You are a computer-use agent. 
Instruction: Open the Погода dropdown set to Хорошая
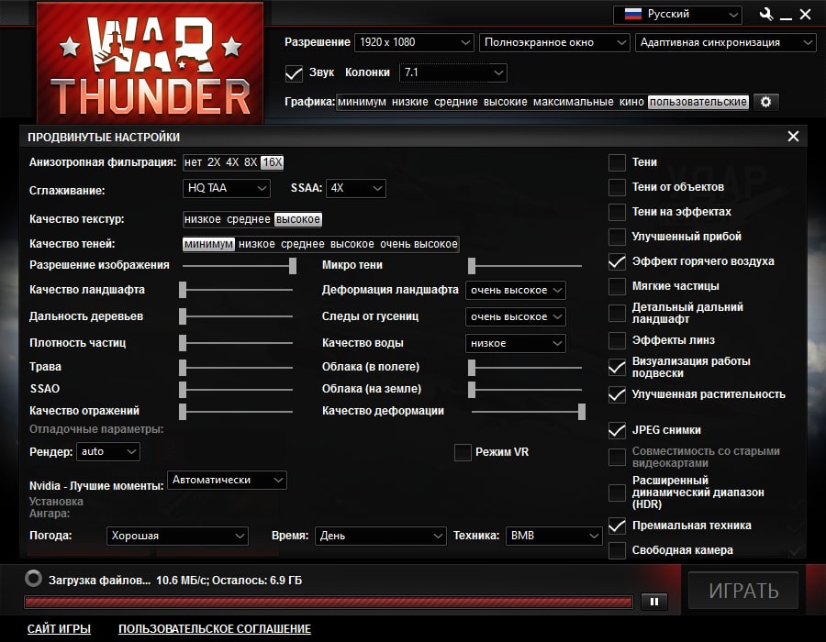(x=177, y=537)
